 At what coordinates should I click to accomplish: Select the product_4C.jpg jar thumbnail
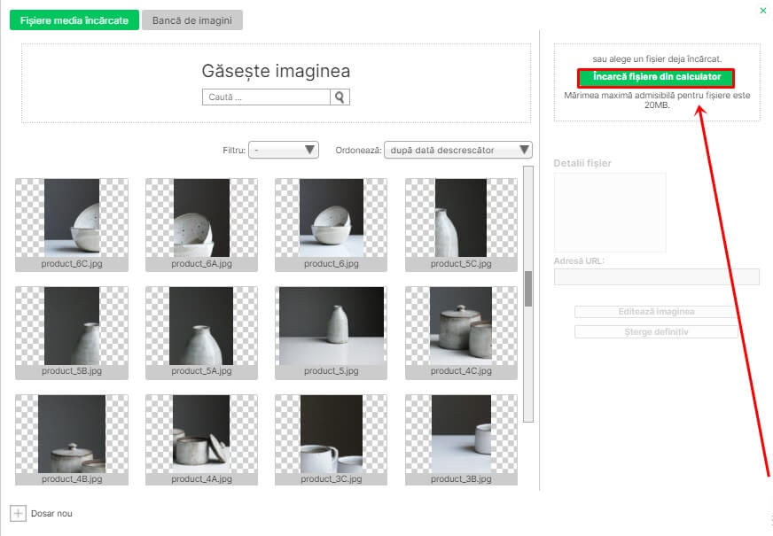click(461, 325)
